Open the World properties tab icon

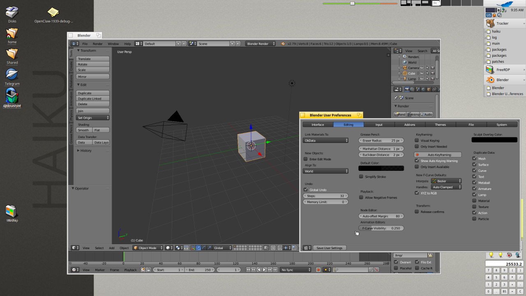[x=423, y=89]
